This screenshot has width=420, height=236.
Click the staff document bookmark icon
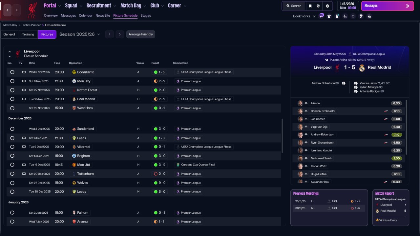click(369, 16)
